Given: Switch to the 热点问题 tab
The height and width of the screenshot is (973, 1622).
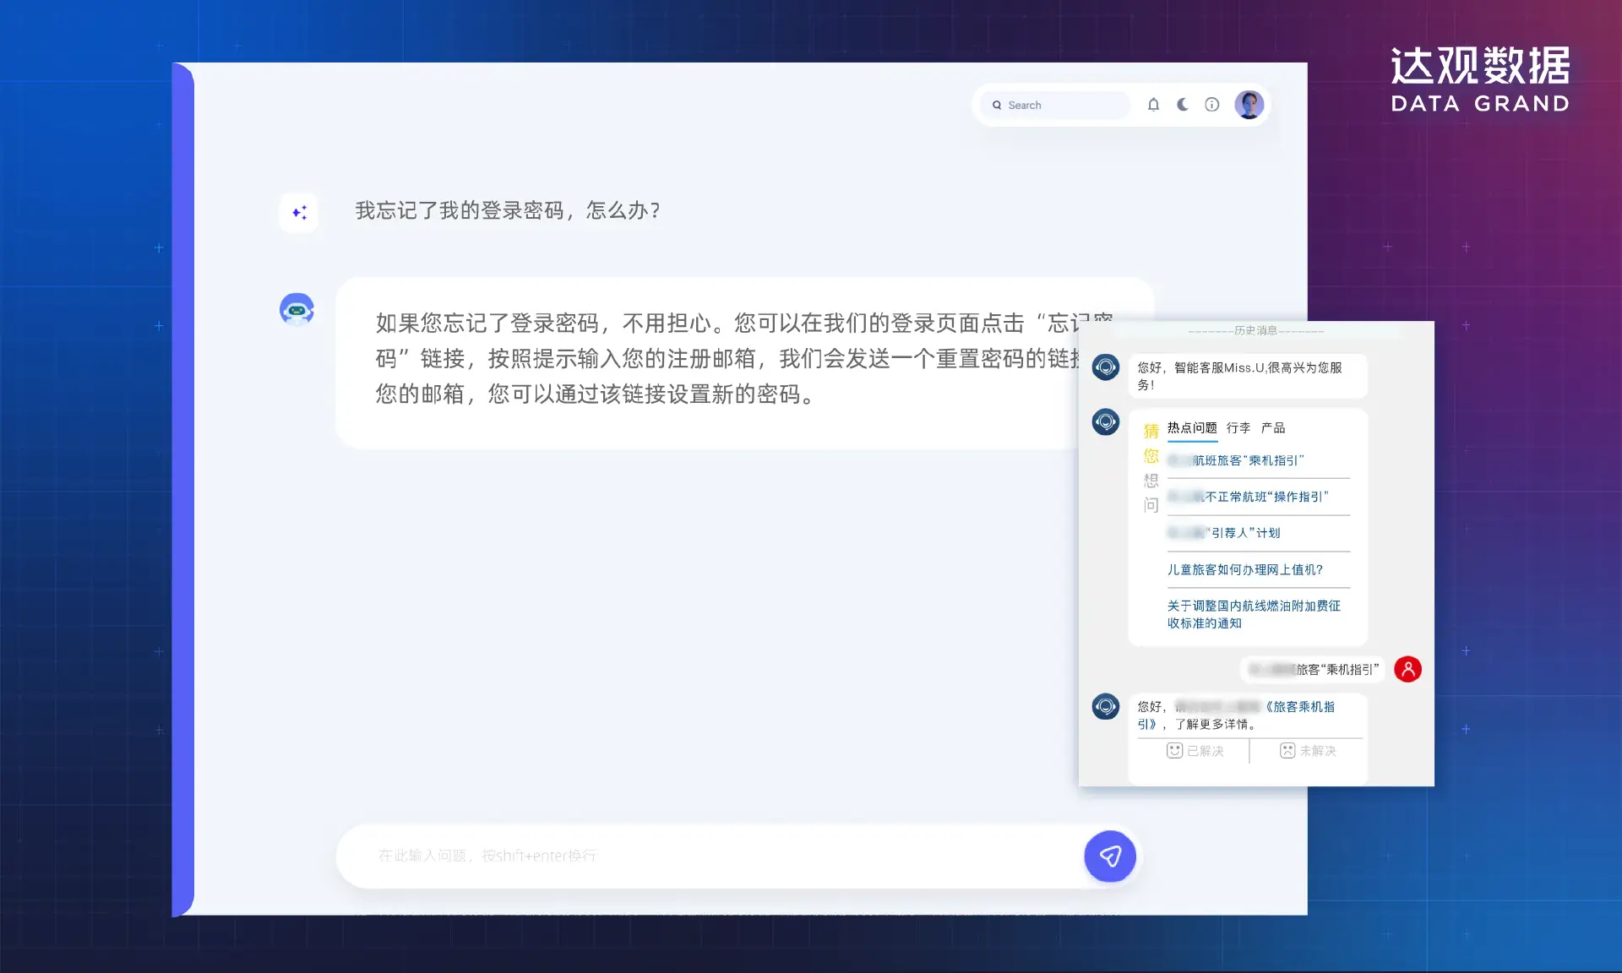Looking at the screenshot, I should (x=1192, y=428).
